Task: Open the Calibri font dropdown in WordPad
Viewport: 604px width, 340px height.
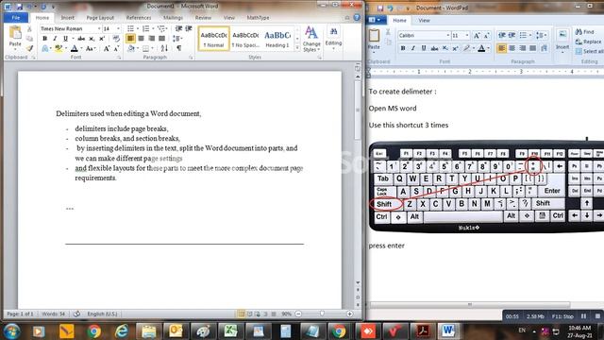Action: 448,36
